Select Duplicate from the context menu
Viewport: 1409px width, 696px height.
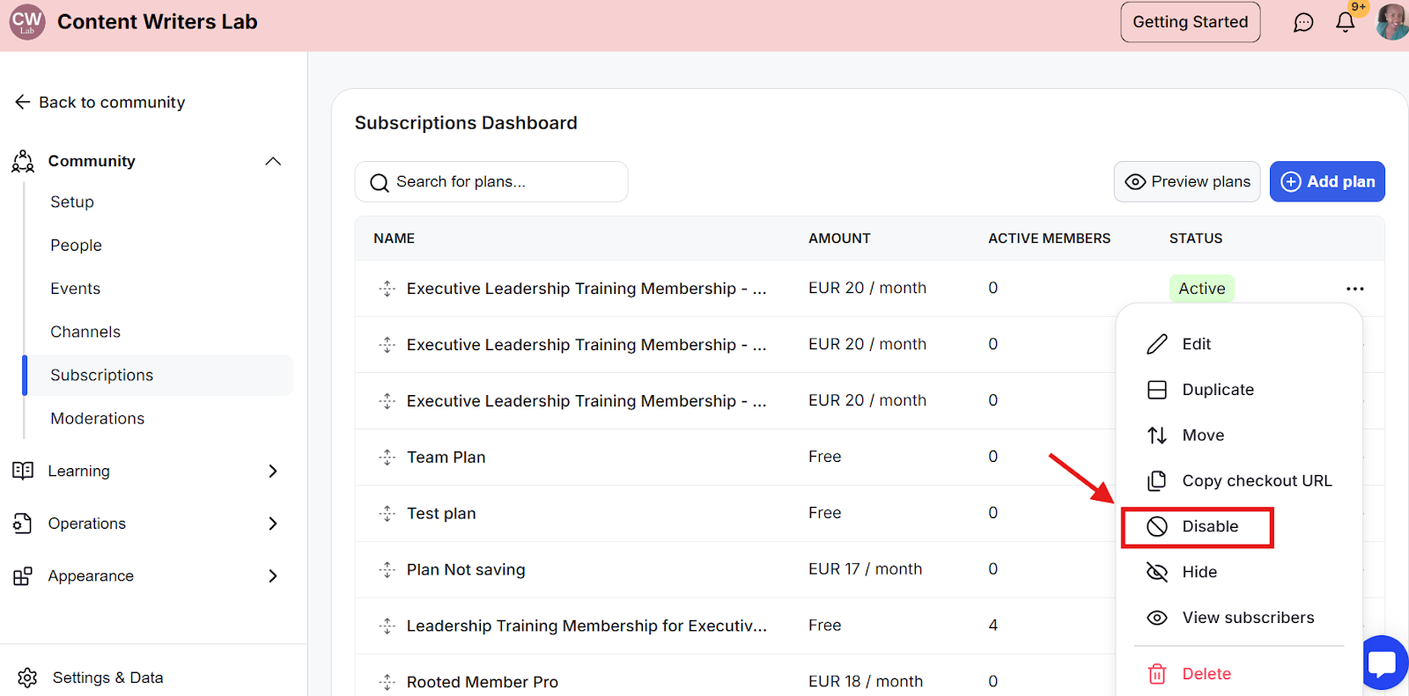click(1217, 390)
